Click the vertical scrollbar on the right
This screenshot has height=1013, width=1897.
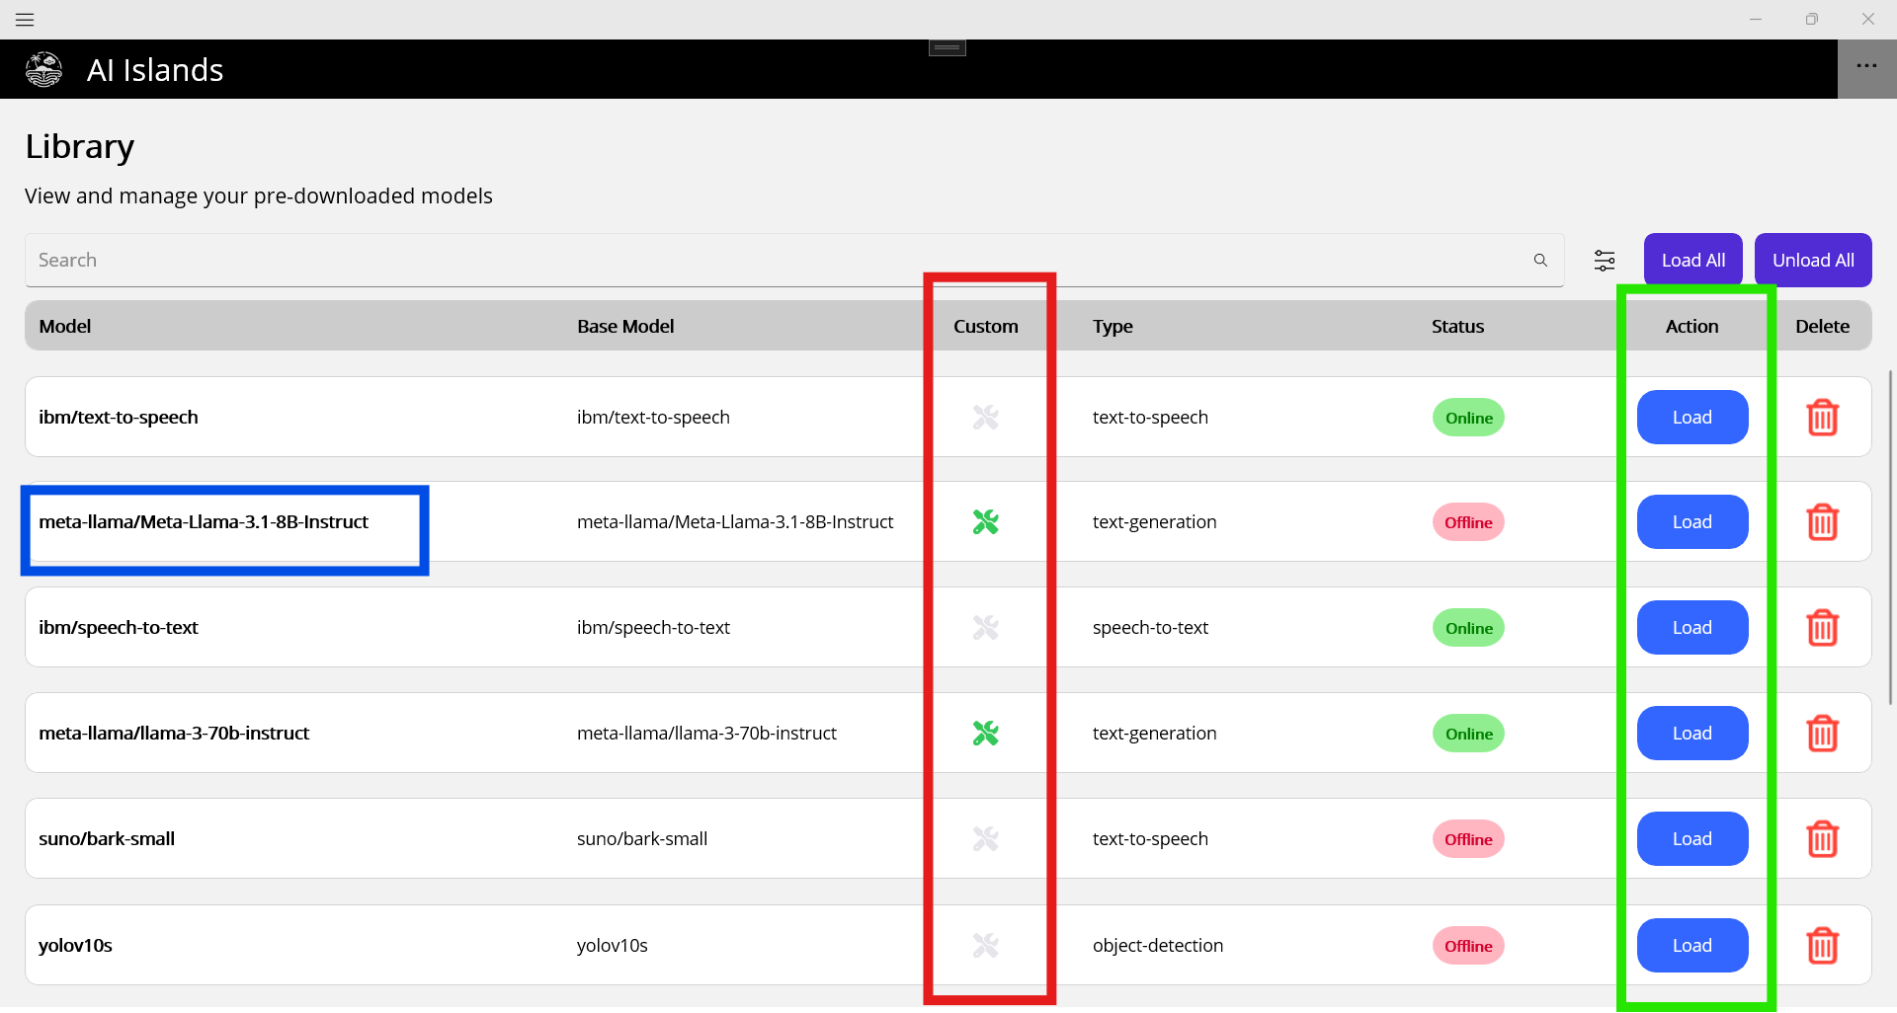pos(1891,537)
